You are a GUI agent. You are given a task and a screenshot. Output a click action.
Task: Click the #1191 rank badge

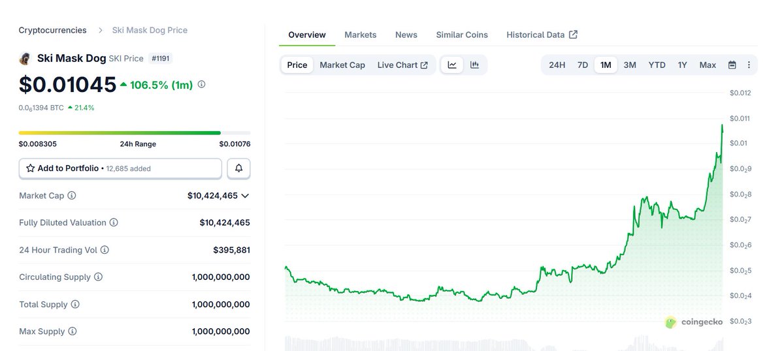(161, 59)
